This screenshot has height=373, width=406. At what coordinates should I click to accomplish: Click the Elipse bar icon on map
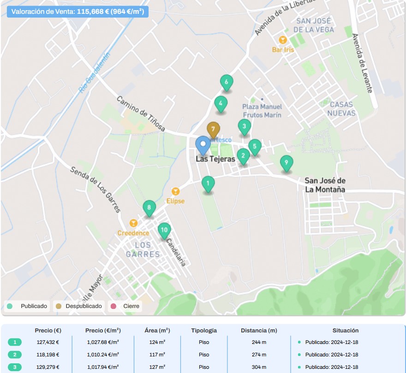(175, 191)
